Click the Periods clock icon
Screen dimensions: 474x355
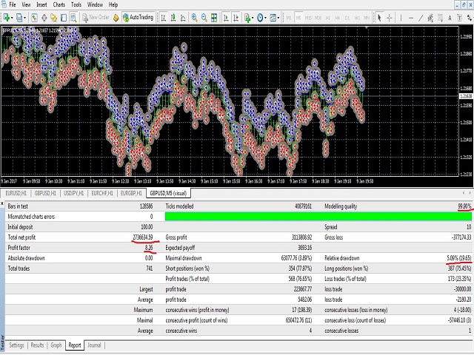(260, 18)
